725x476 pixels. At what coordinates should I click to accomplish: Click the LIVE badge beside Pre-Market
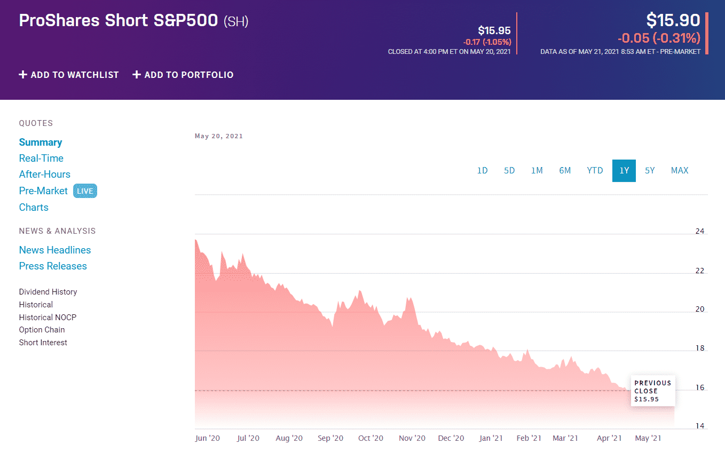pyautogui.click(x=85, y=191)
